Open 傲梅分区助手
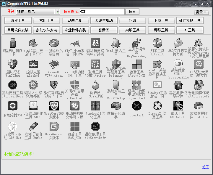This screenshot has width=213, height=175. tap(116, 106)
